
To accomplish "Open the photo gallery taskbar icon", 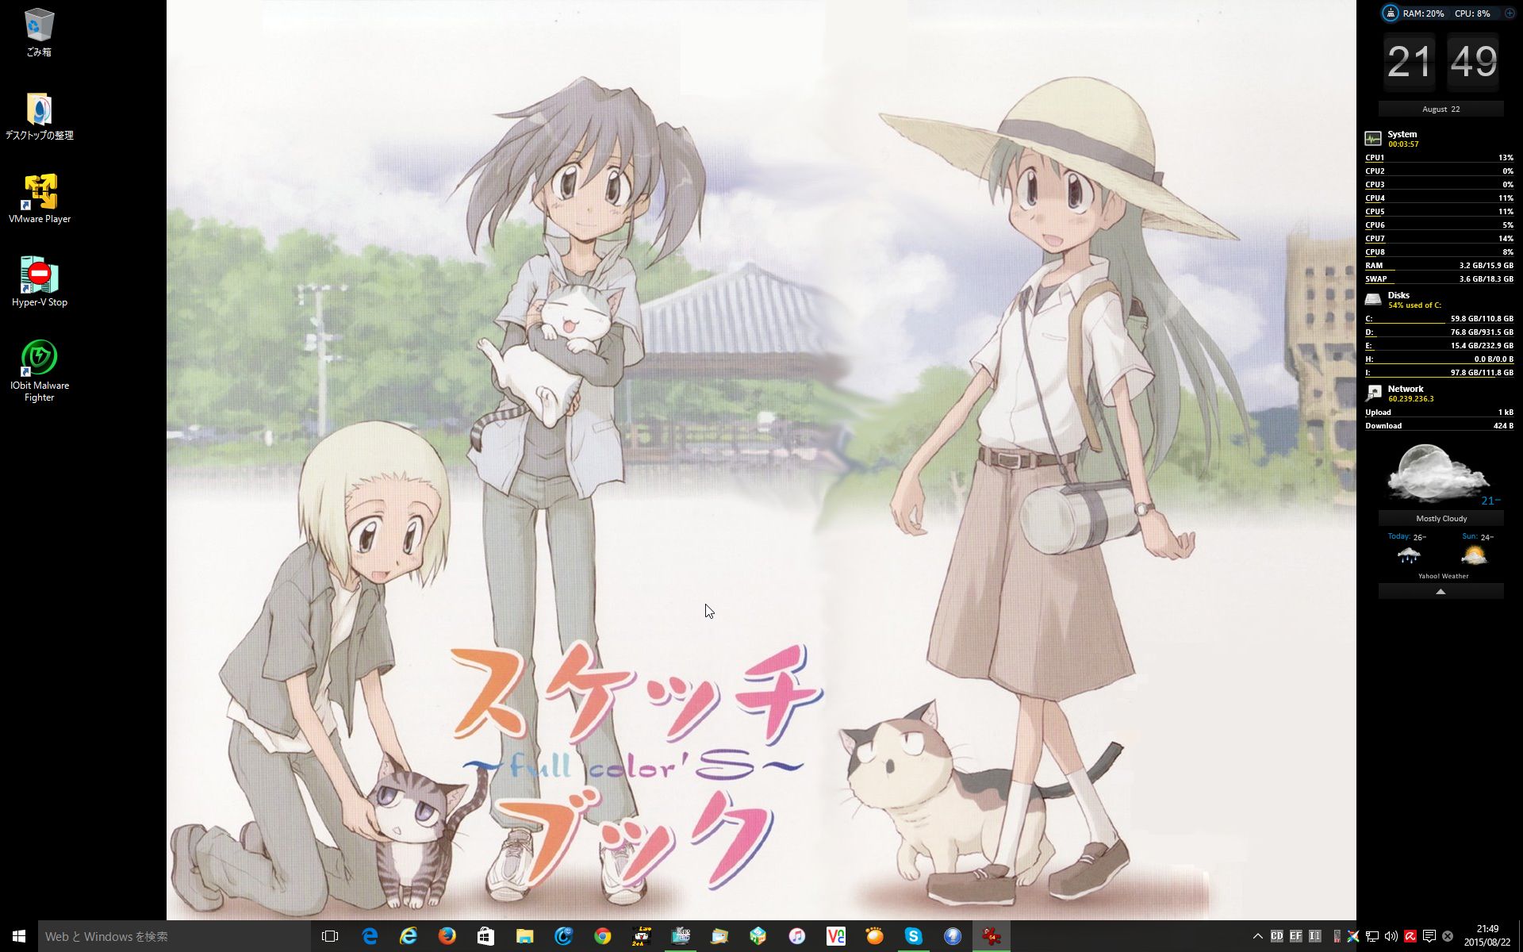I will pyautogui.click(x=719, y=936).
